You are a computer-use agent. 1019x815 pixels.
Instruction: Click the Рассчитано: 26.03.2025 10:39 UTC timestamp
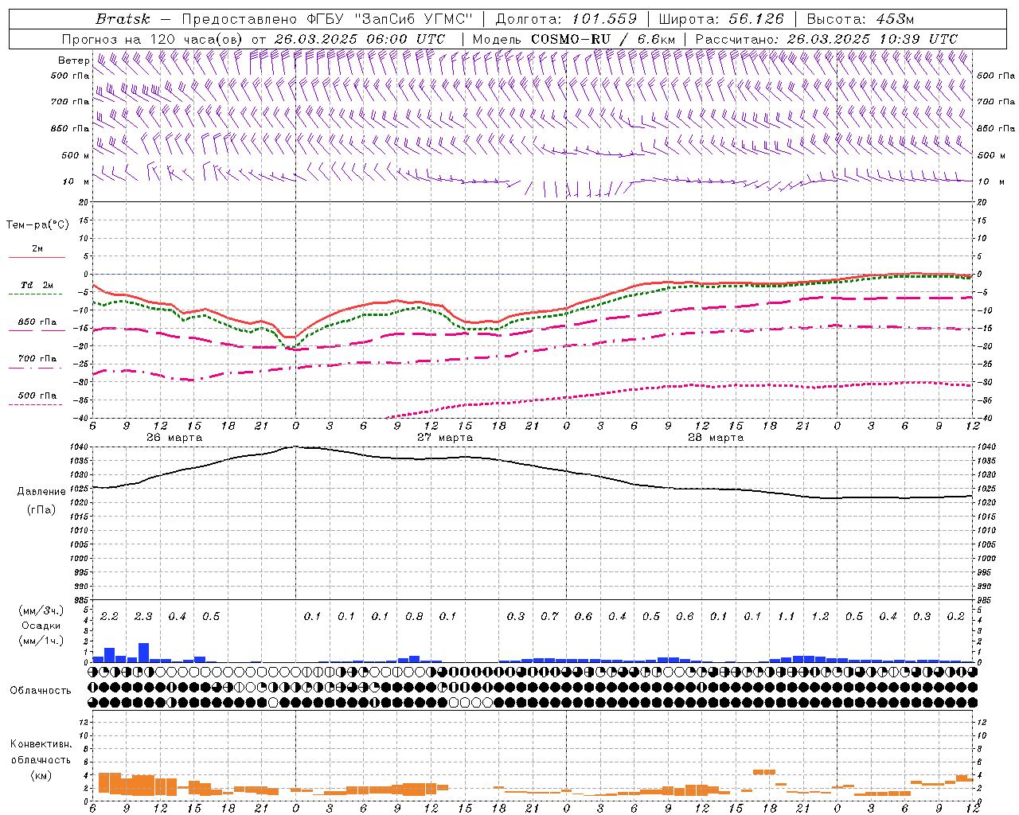(826, 39)
